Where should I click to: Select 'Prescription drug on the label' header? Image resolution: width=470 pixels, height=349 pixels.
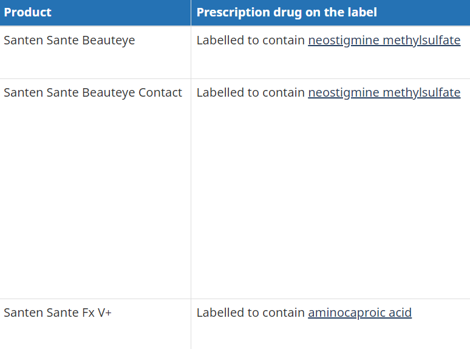click(x=330, y=13)
